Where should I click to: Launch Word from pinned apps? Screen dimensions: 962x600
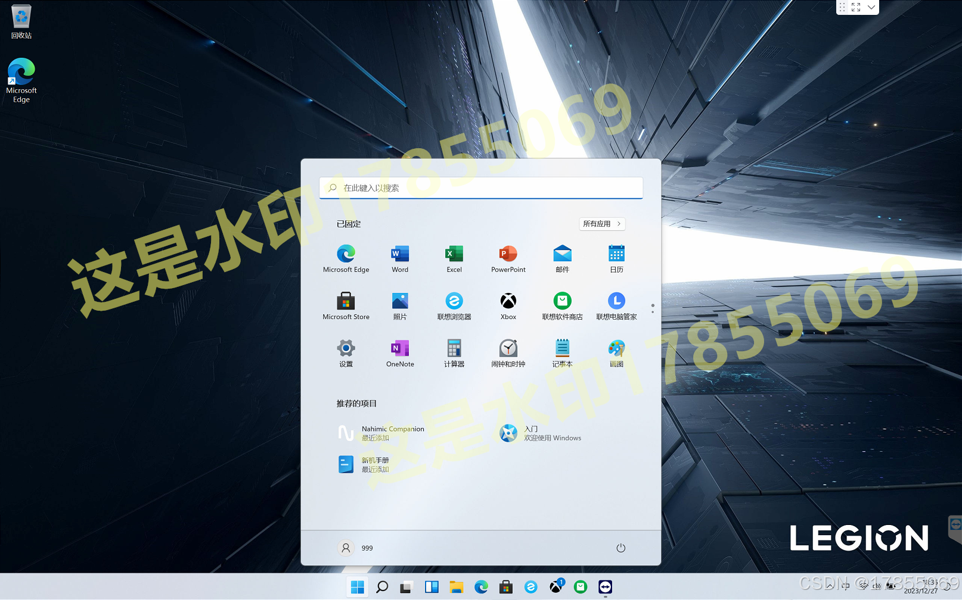(x=400, y=258)
